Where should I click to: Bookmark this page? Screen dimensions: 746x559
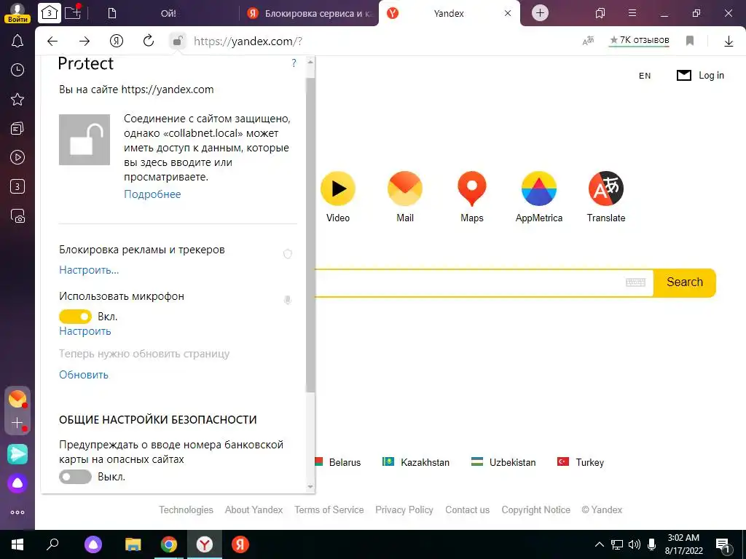[x=690, y=41]
